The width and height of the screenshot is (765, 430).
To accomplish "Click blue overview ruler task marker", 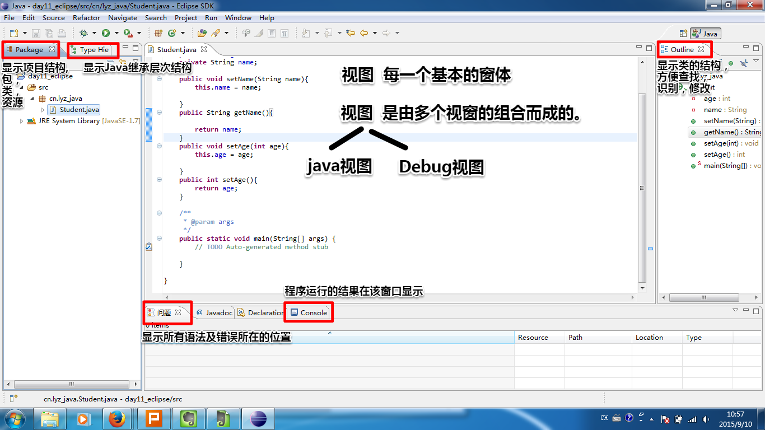I will pyautogui.click(x=650, y=249).
